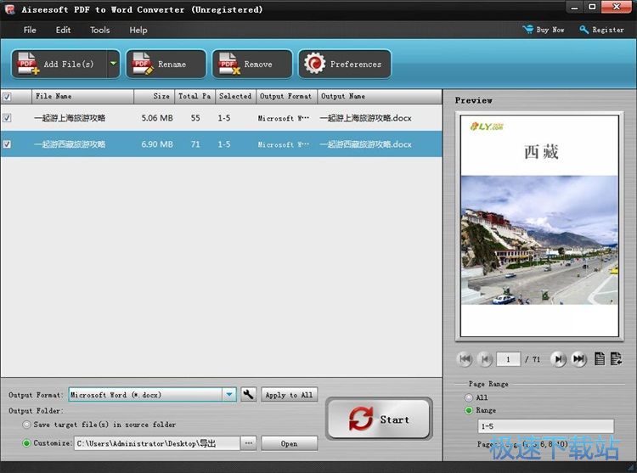Uncheck the 上海旅游攻略 file checkbox

coord(7,118)
